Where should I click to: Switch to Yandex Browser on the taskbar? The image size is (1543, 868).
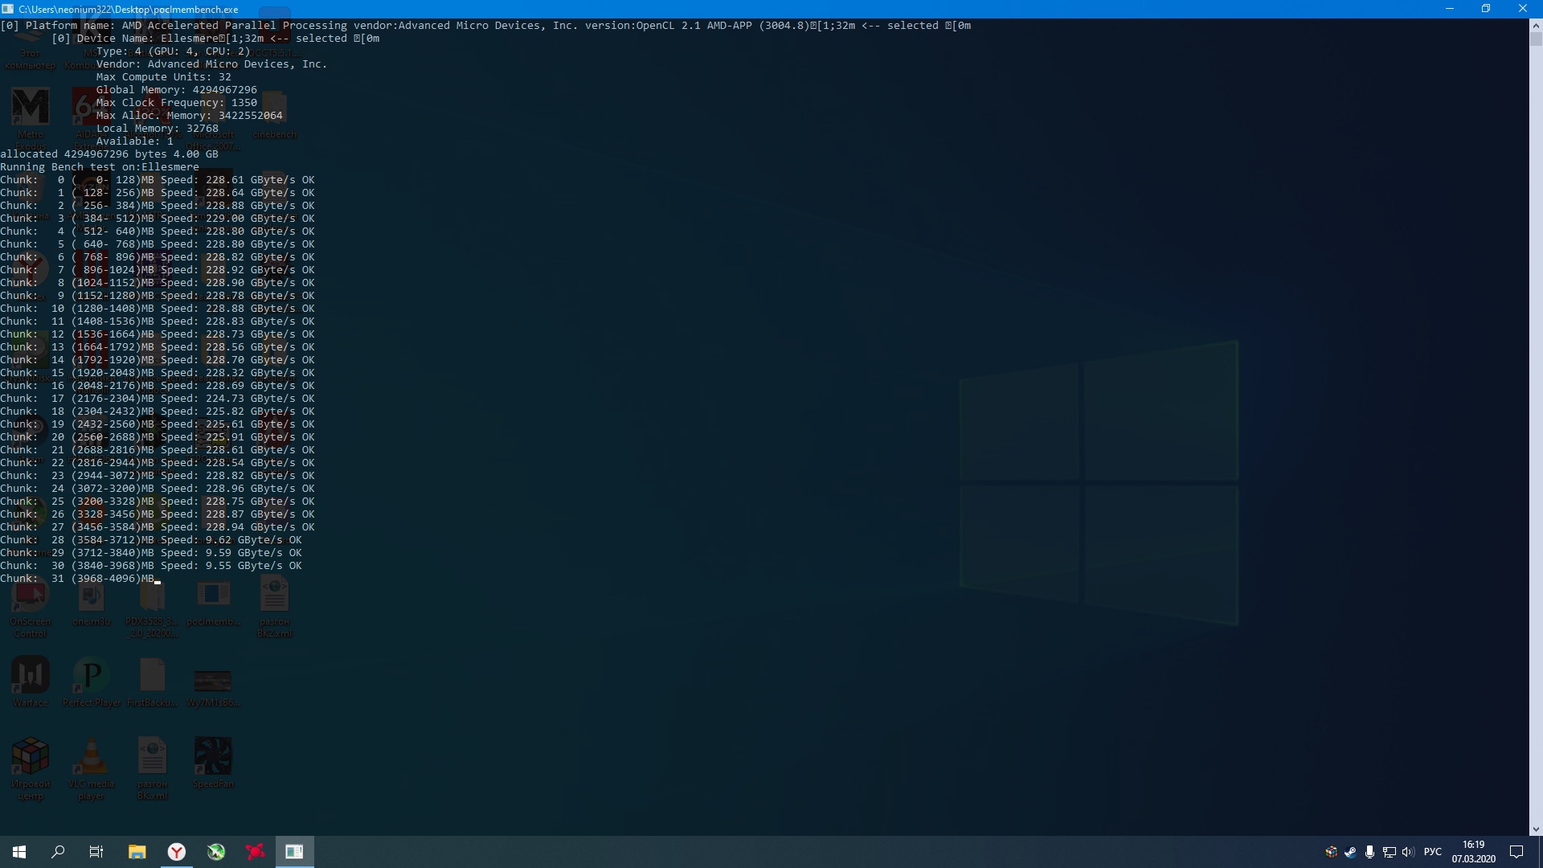coord(177,852)
